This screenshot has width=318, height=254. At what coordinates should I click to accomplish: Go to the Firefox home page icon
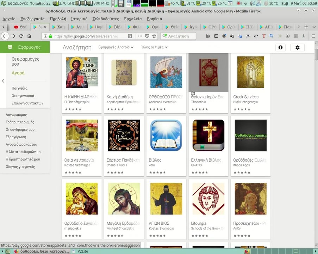(29, 36)
